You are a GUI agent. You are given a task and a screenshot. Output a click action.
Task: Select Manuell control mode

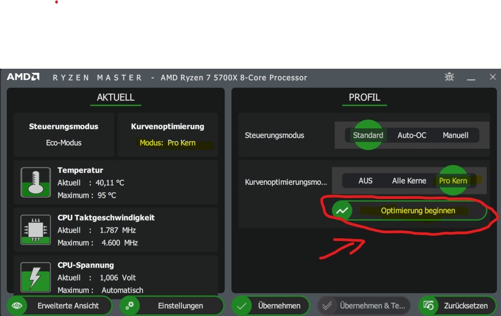(456, 135)
